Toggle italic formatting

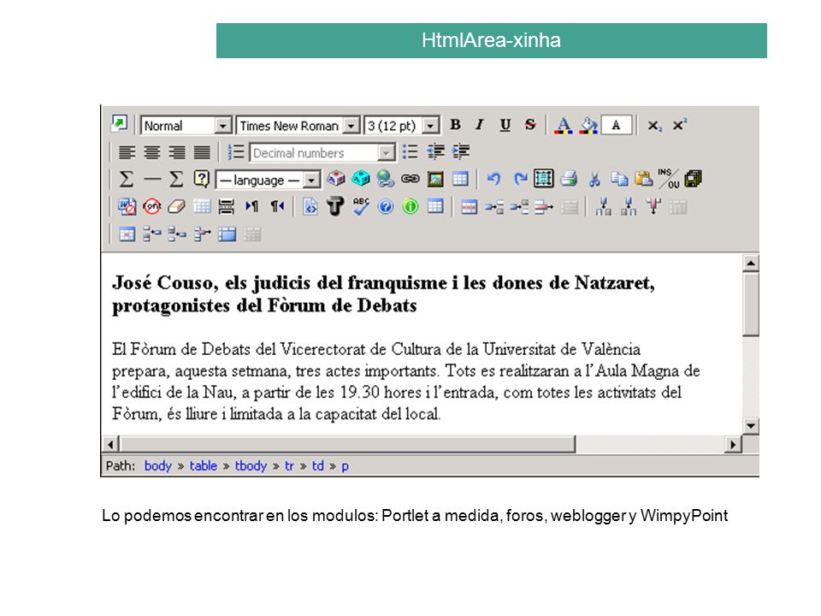(480, 125)
